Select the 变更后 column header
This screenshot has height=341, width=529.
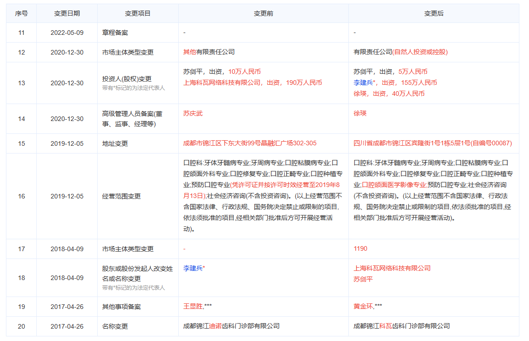click(434, 14)
